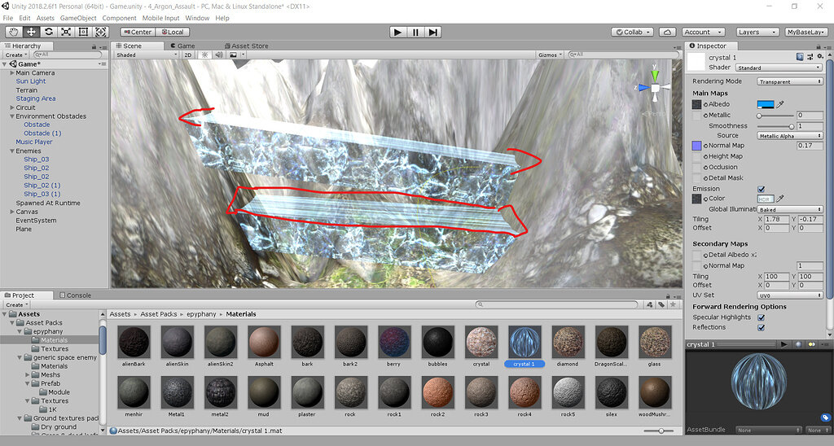Search project assets by label icon
Viewport: 834px width, 446px height.
661,304
